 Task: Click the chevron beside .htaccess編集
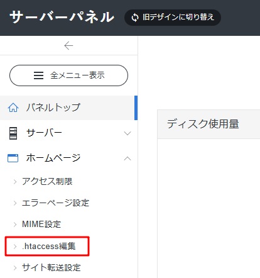(x=15, y=247)
